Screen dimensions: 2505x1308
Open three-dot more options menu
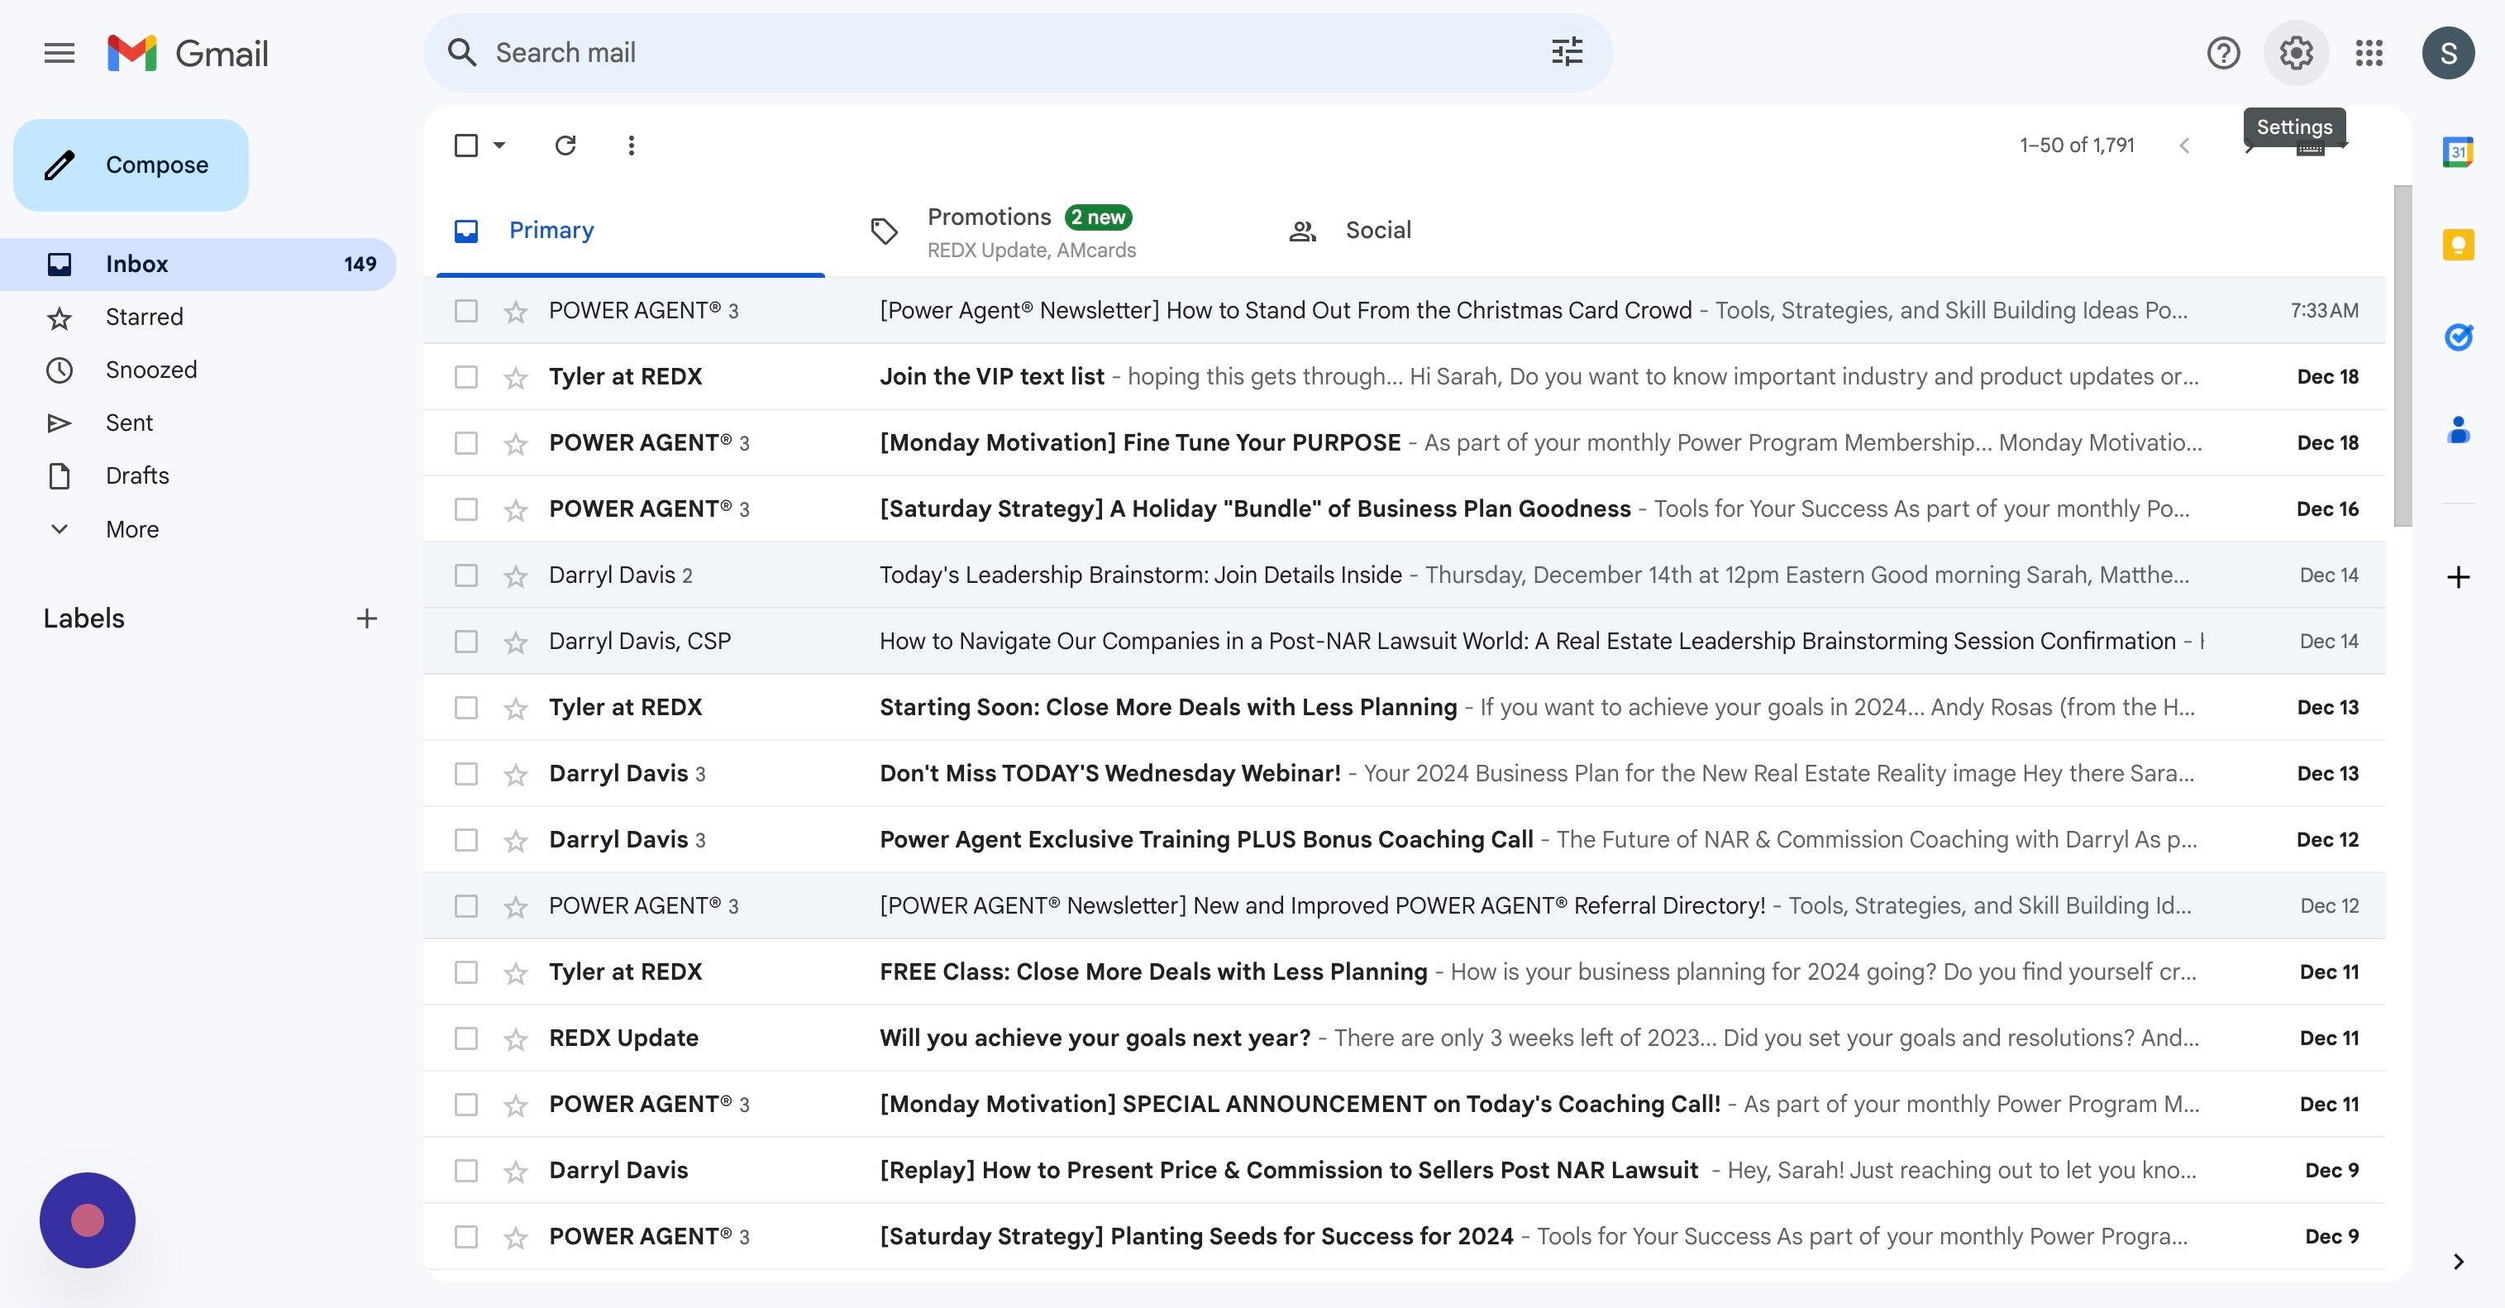coord(631,145)
